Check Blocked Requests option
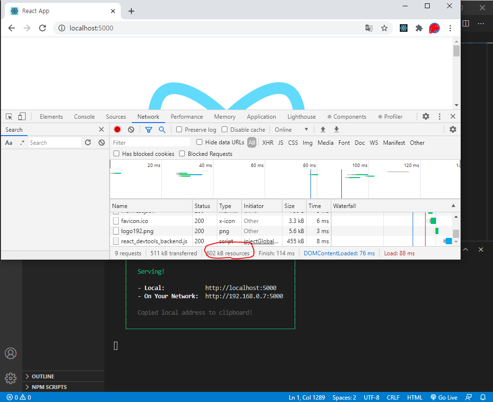493x402 pixels. pyautogui.click(x=182, y=153)
